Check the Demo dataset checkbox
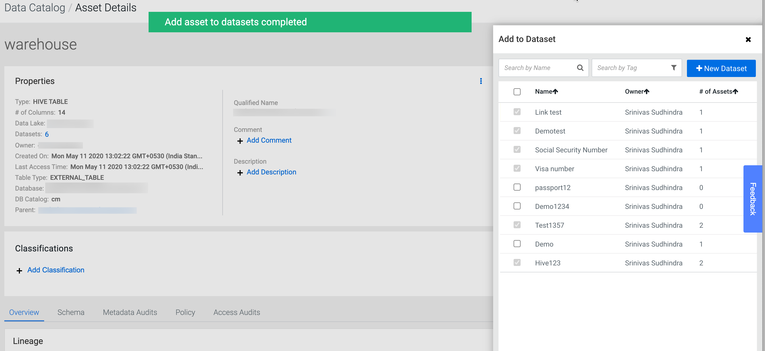 coord(517,244)
